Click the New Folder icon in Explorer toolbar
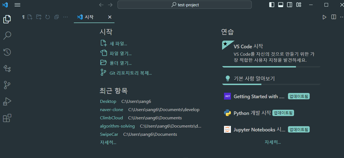 pyautogui.click(x=39, y=17)
